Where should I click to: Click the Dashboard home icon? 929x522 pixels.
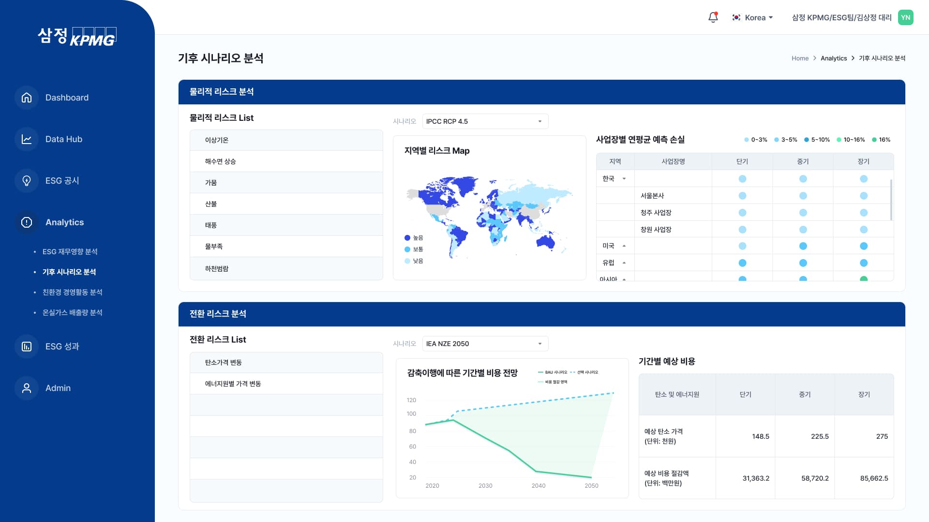click(x=27, y=98)
